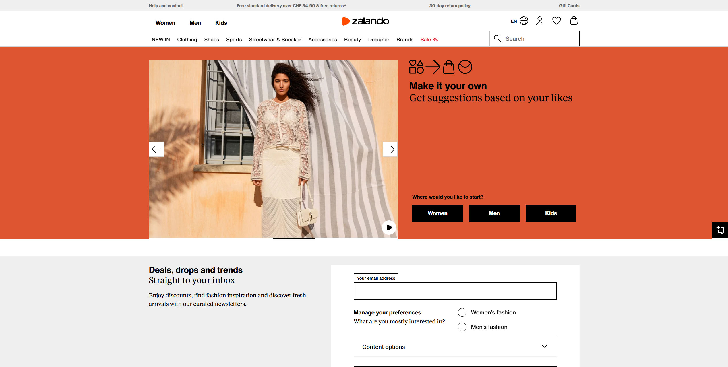Expand the Content options section
The width and height of the screenshot is (728, 367).
pyautogui.click(x=455, y=347)
